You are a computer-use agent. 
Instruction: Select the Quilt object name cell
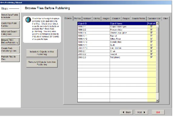point(129,45)
